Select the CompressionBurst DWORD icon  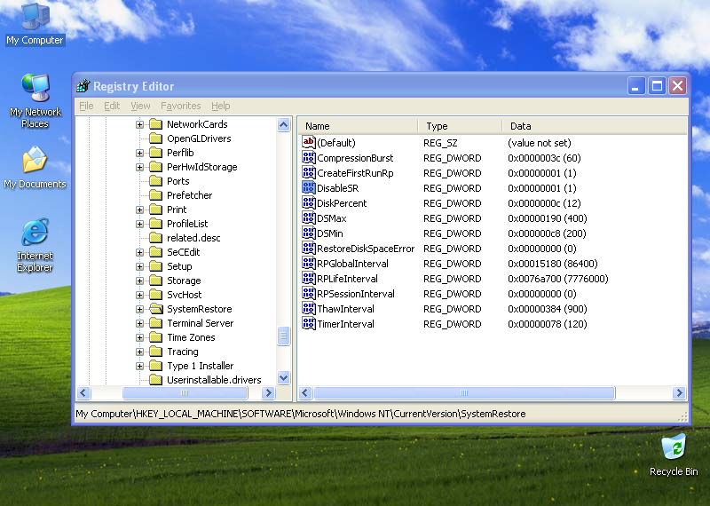[309, 158]
